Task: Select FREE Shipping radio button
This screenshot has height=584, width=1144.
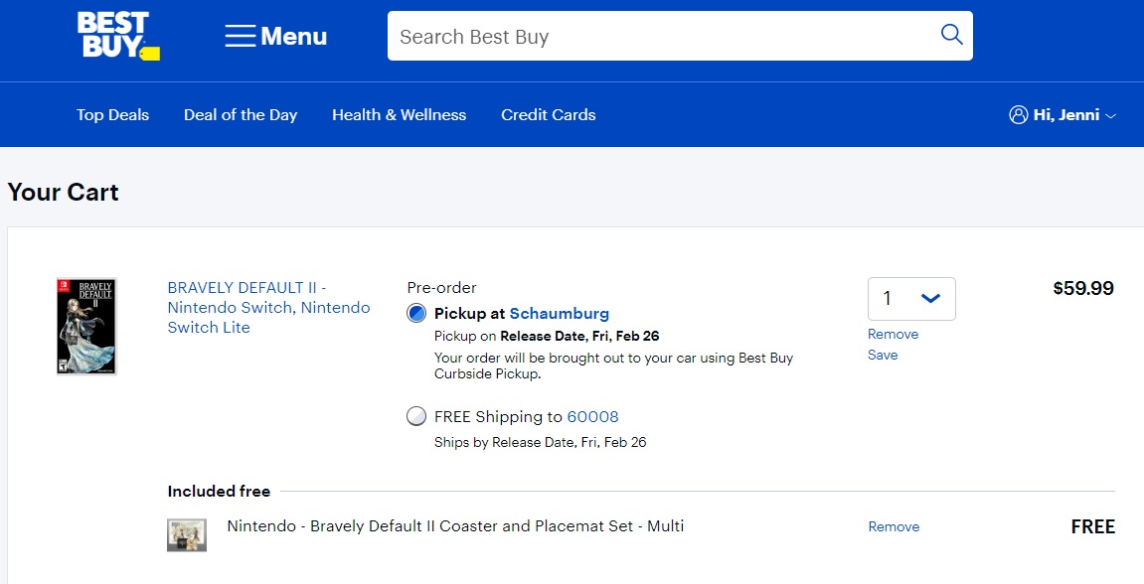Action: coord(416,417)
